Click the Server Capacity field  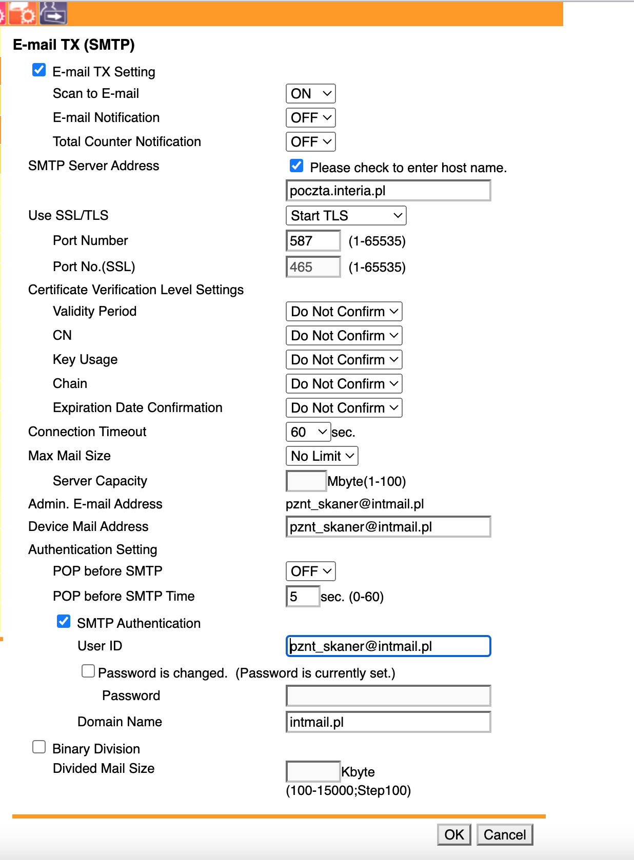point(306,481)
